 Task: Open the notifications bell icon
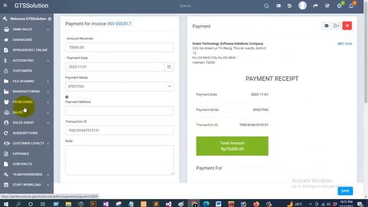pyautogui.click(x=351, y=6)
